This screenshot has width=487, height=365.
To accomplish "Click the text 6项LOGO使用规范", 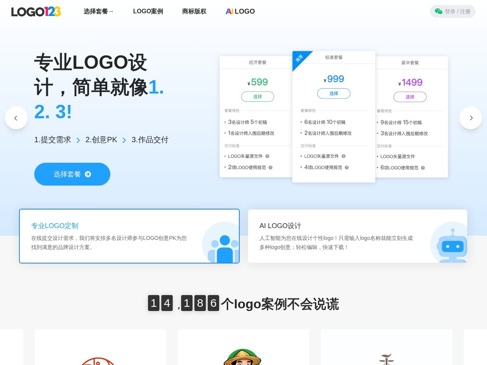I will click(x=399, y=168).
